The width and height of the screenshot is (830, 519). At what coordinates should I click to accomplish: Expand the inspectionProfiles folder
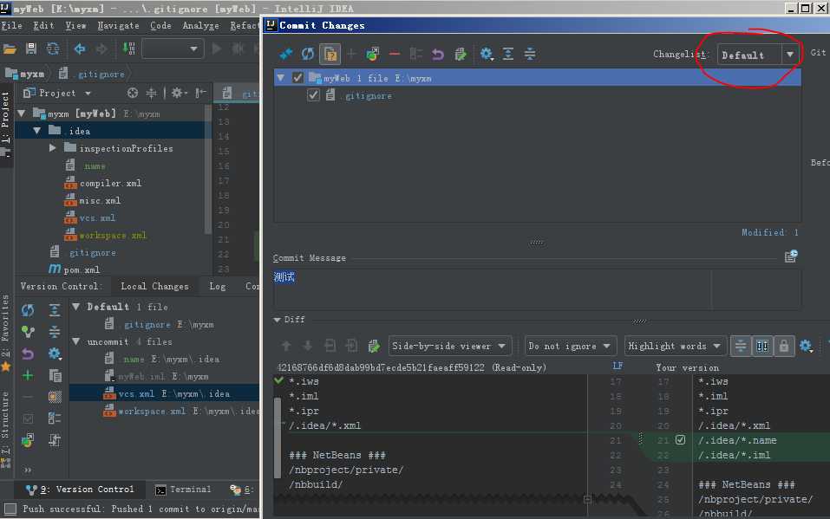click(x=52, y=147)
